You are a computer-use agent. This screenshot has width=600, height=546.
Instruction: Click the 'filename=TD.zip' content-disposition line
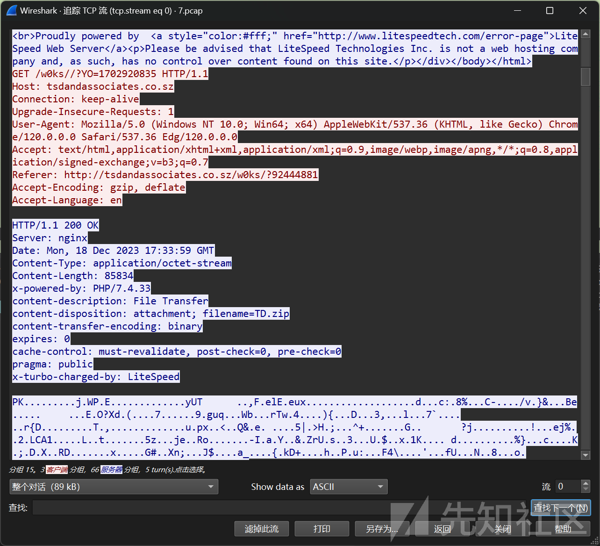(151, 314)
